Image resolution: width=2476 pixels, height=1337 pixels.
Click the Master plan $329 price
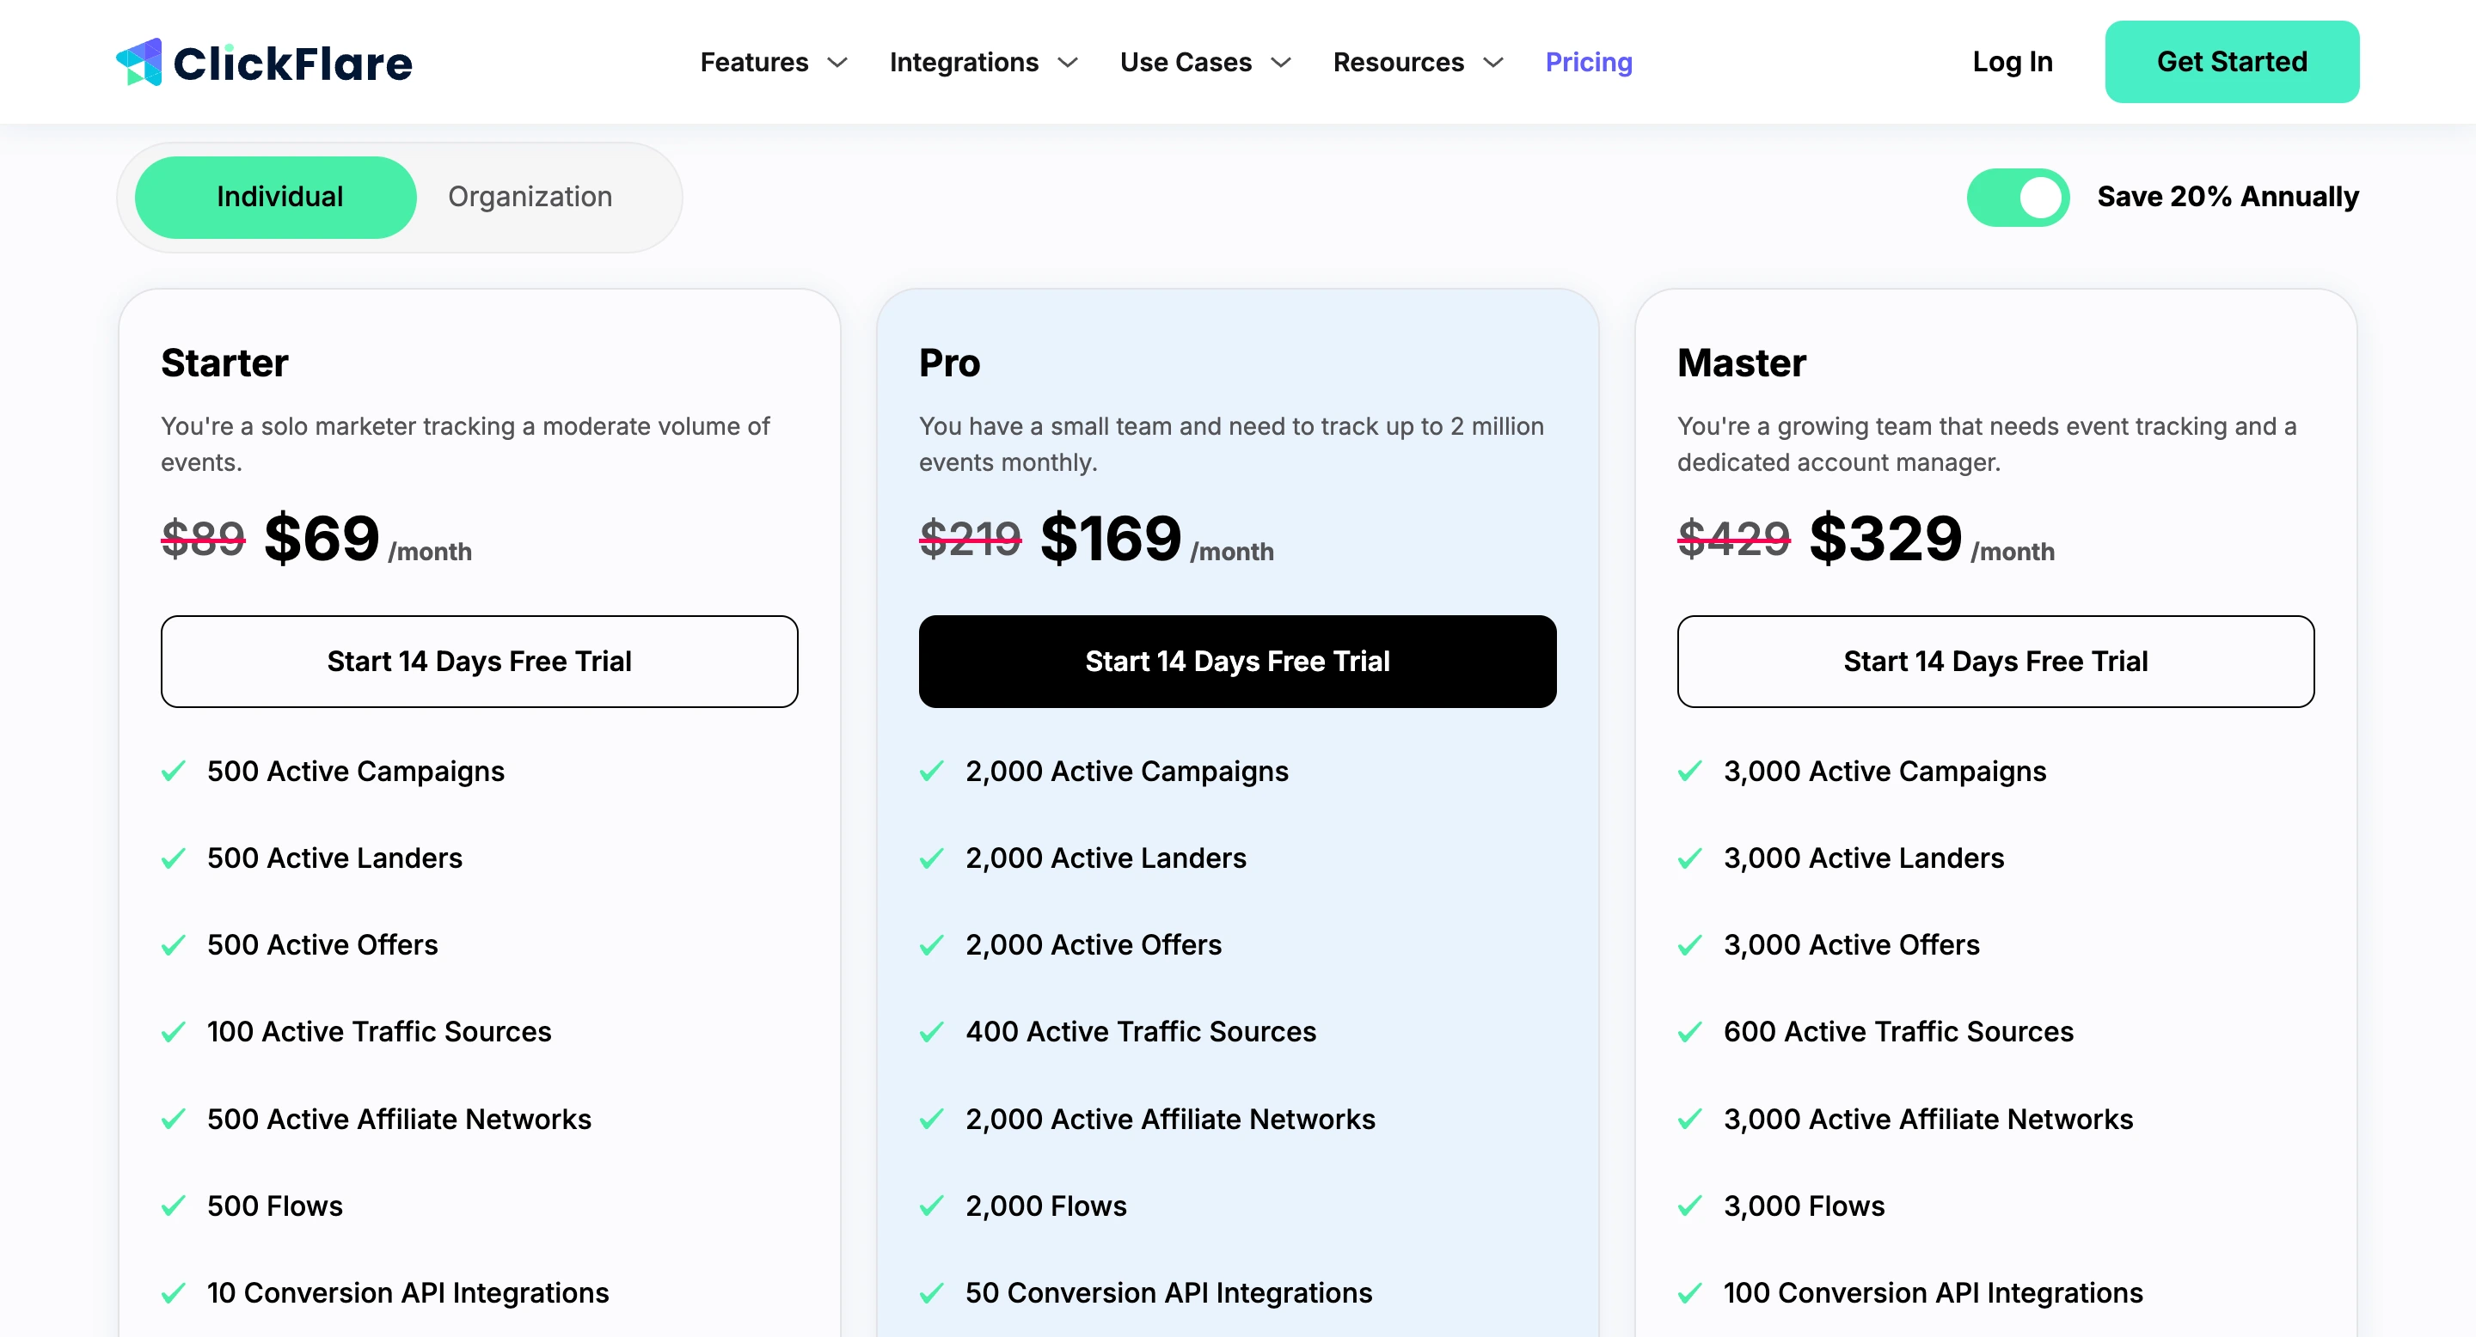coord(1886,538)
